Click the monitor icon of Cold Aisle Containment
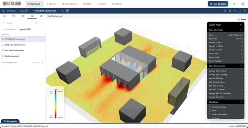 (3, 45)
